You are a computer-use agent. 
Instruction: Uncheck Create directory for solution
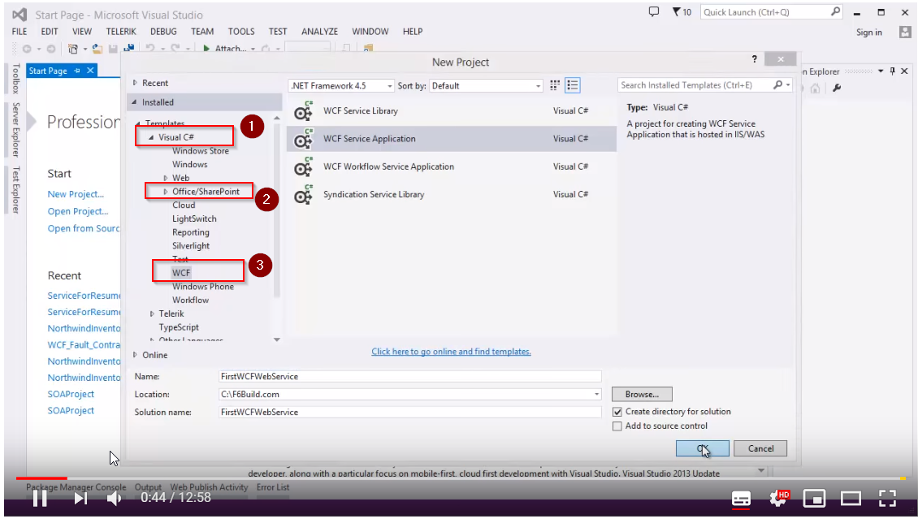[x=617, y=412]
